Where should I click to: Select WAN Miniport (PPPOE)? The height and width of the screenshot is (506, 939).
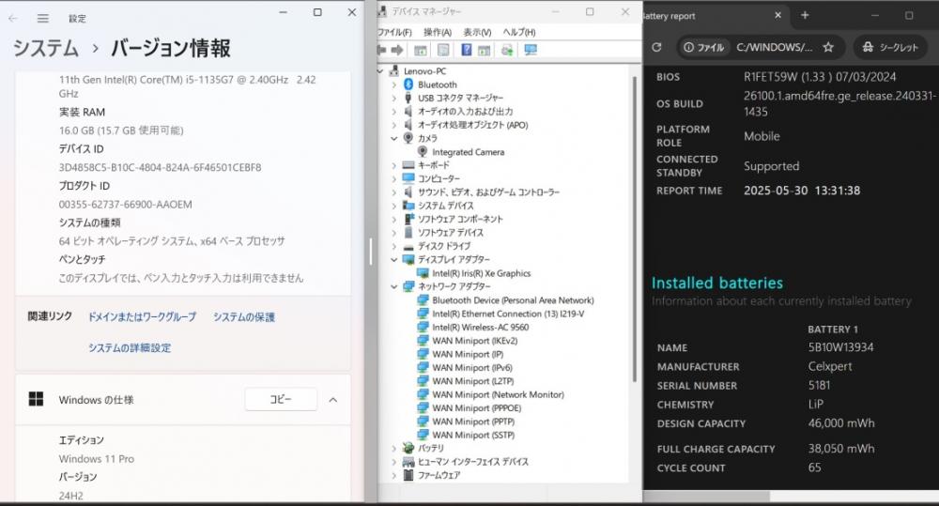[476, 408]
